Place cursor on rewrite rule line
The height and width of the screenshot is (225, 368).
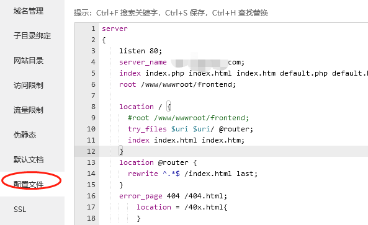(192, 174)
